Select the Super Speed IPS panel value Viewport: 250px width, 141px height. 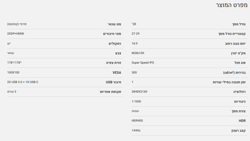tap(143, 62)
